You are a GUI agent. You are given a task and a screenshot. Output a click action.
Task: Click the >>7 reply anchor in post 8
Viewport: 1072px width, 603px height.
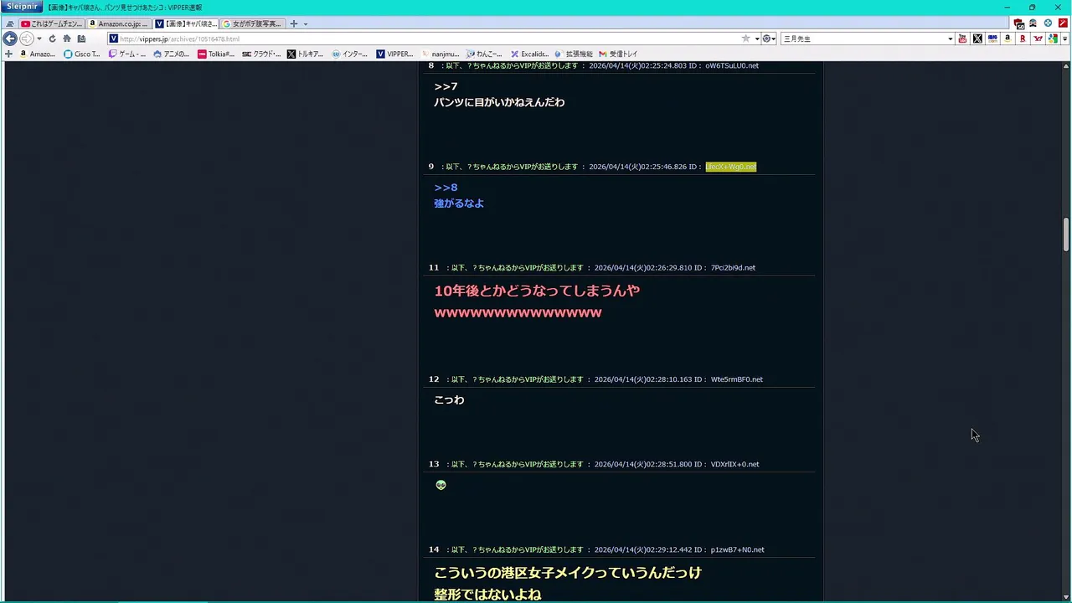pos(446,86)
